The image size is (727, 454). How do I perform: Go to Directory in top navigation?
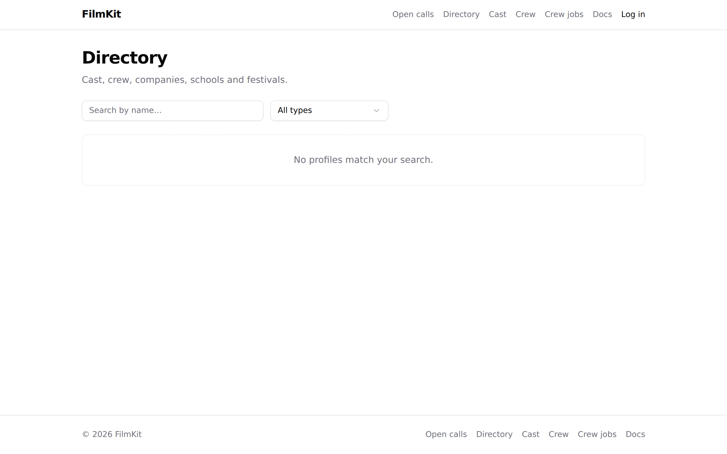coord(461,14)
